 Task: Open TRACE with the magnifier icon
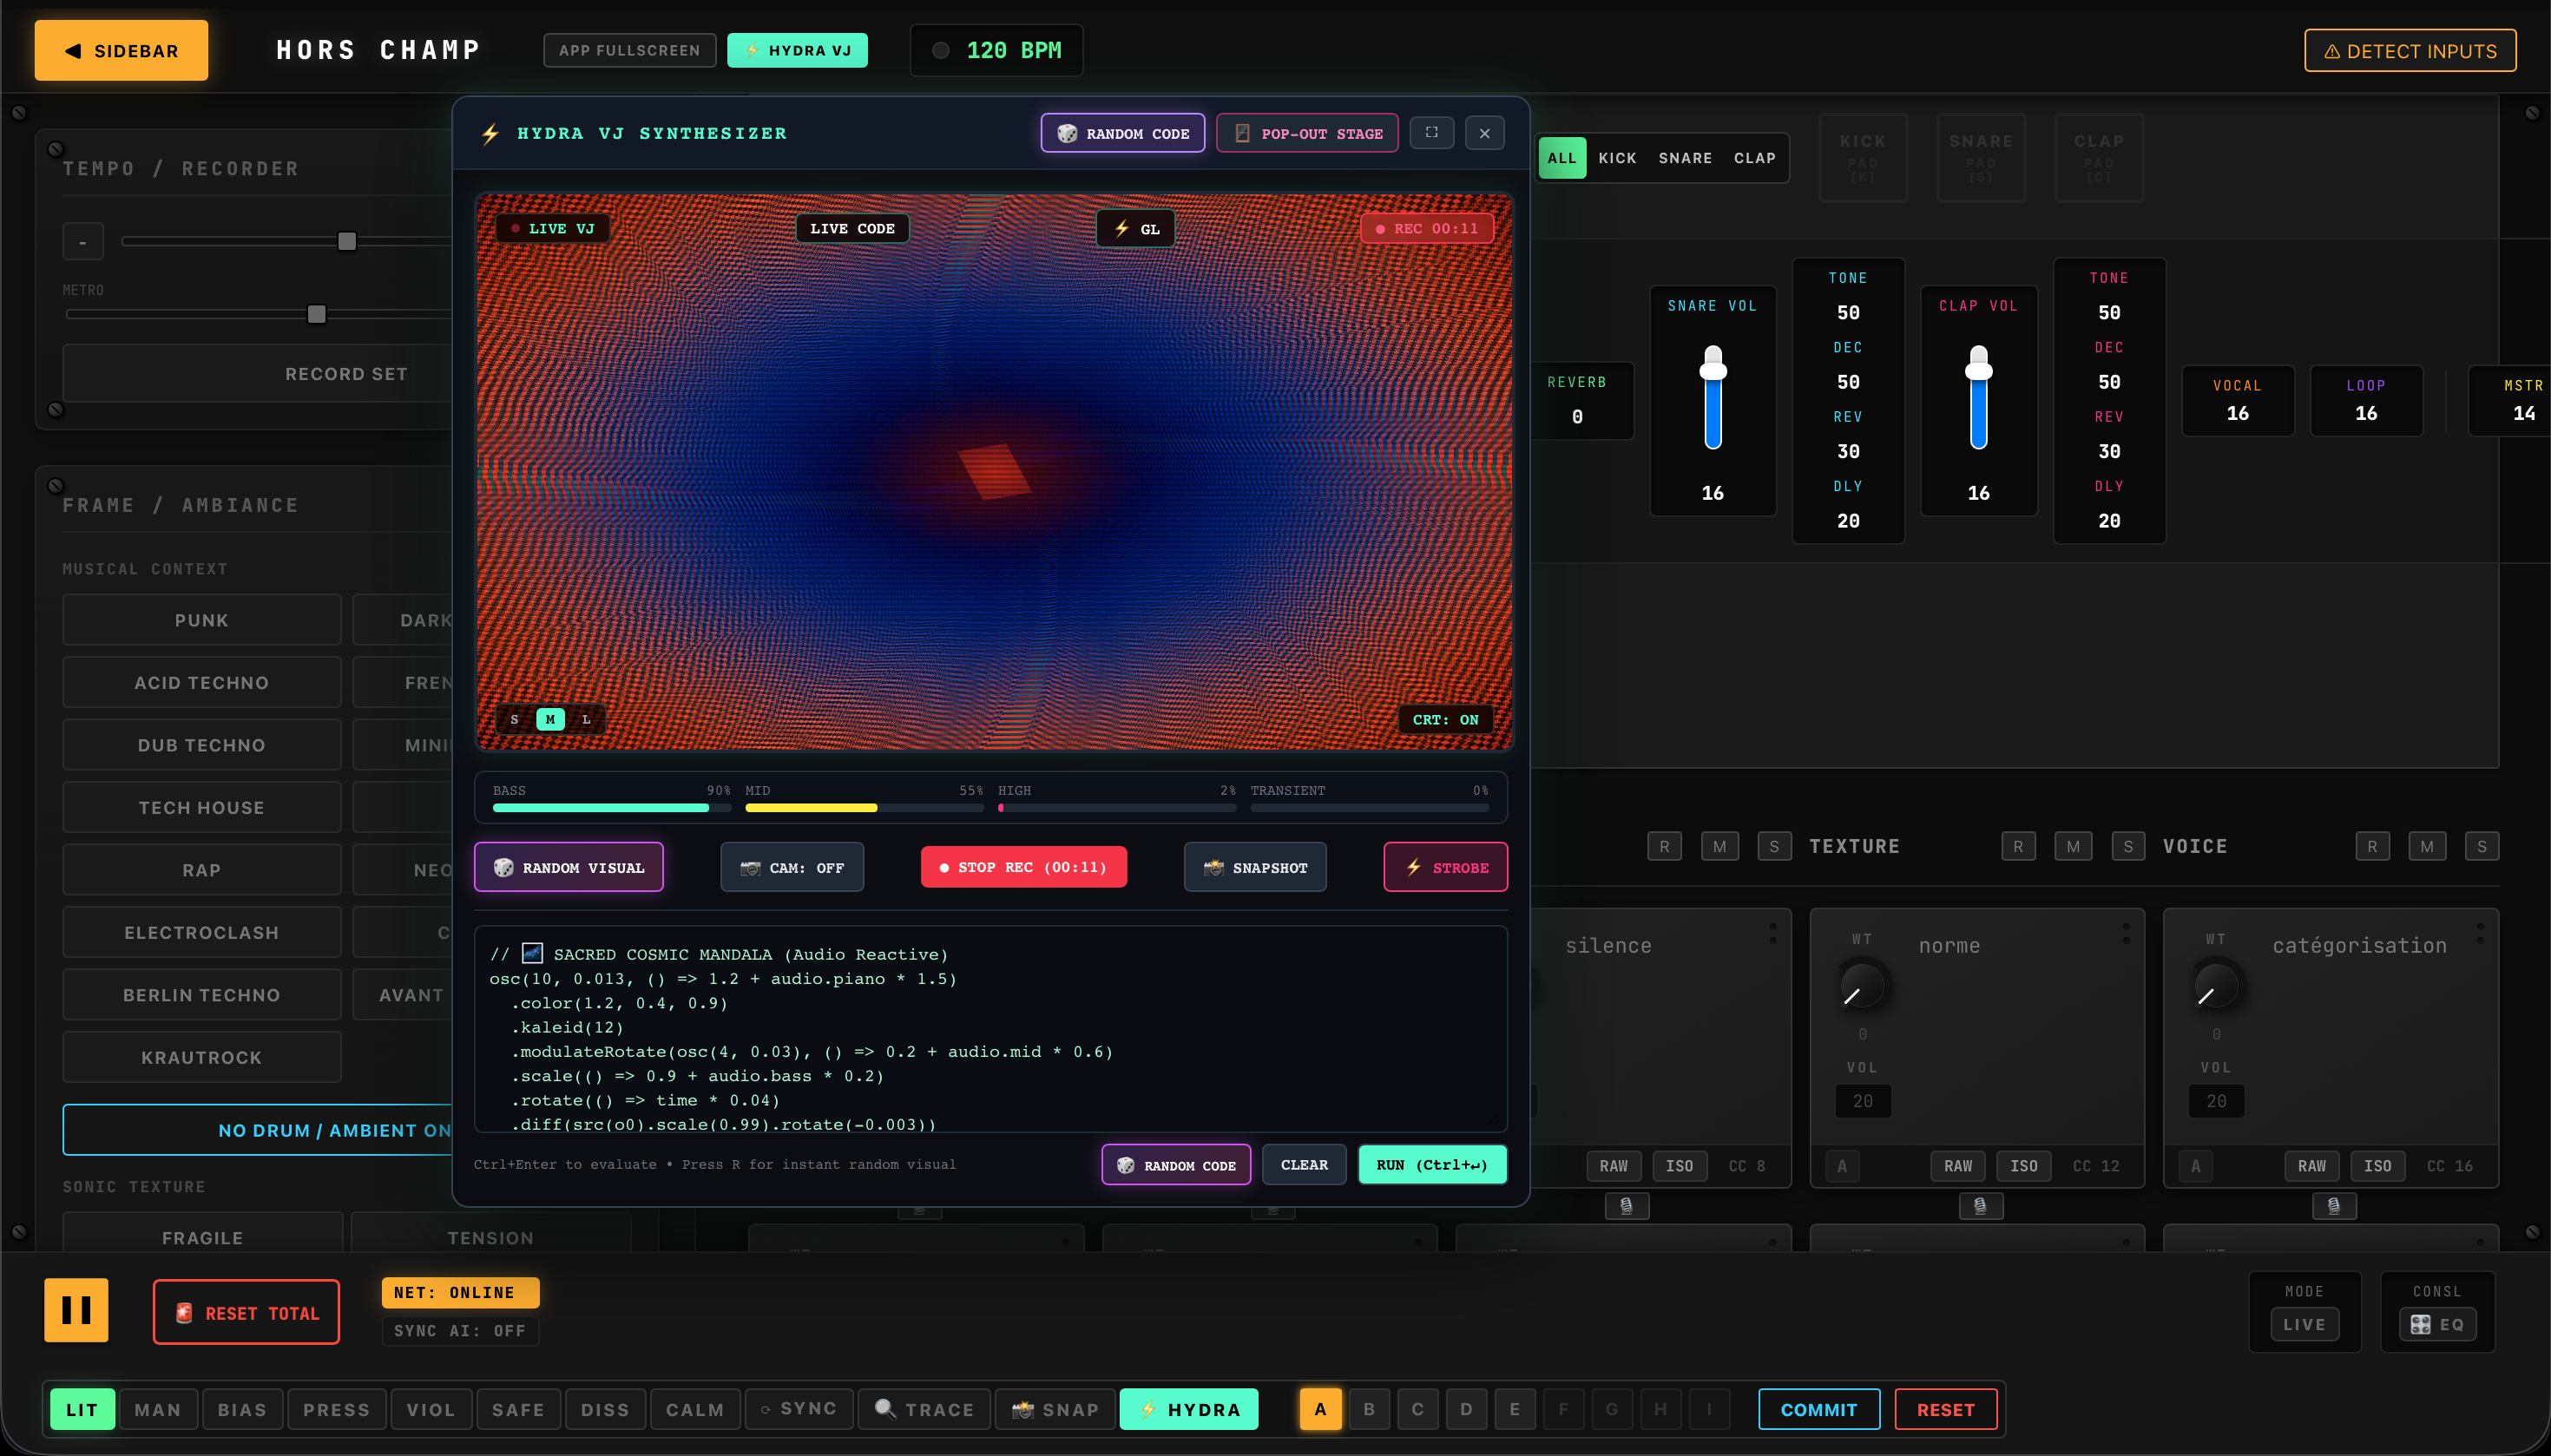[923, 1408]
